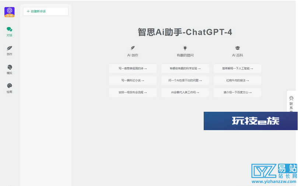This screenshot has height=186, width=298.
Task: Click the 有趣的提问 lightbulb icon
Action: click(x=185, y=48)
